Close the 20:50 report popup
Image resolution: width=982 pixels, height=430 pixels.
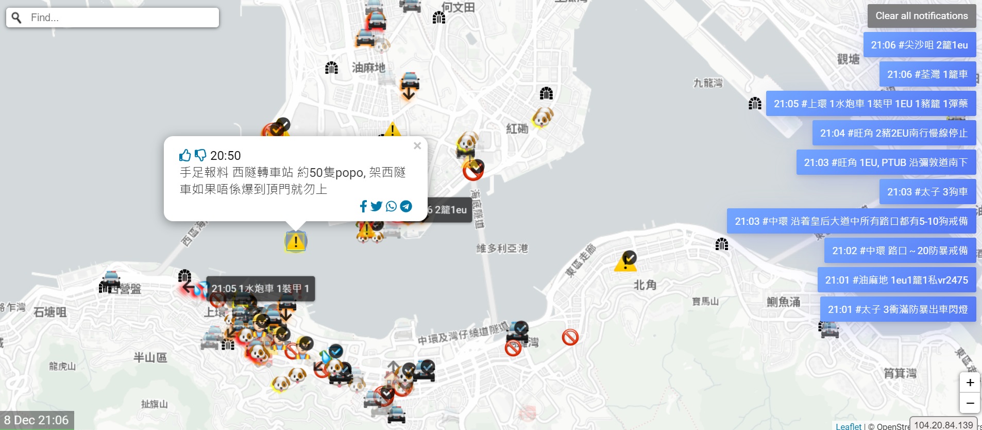point(417,146)
